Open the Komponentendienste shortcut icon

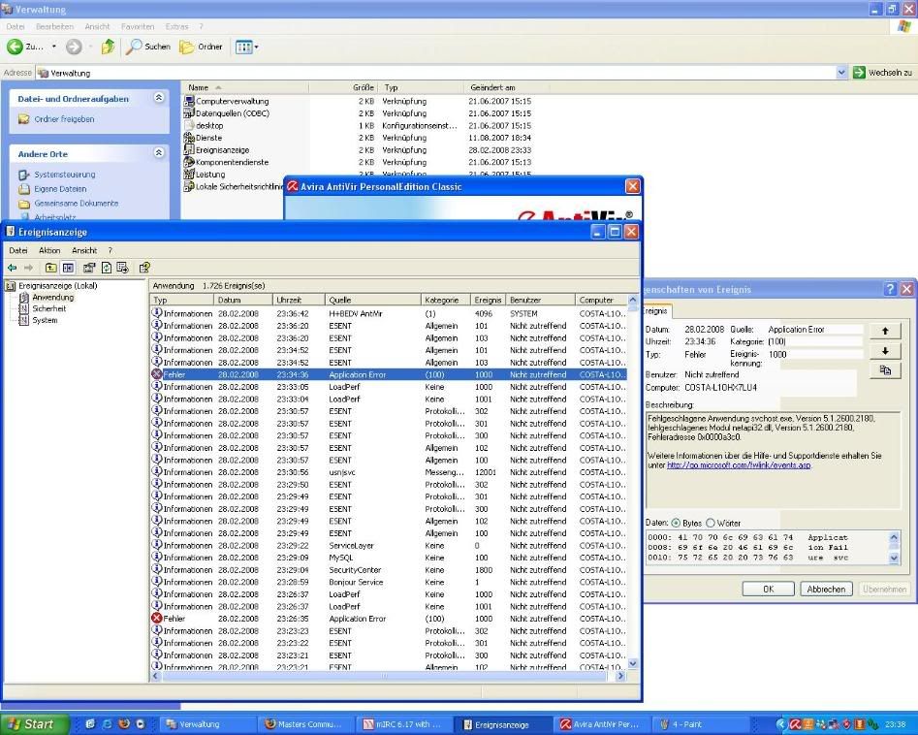tap(188, 162)
